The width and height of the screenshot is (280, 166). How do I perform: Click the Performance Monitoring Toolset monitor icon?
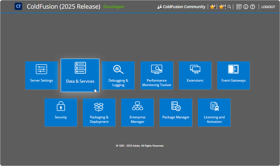157,69
